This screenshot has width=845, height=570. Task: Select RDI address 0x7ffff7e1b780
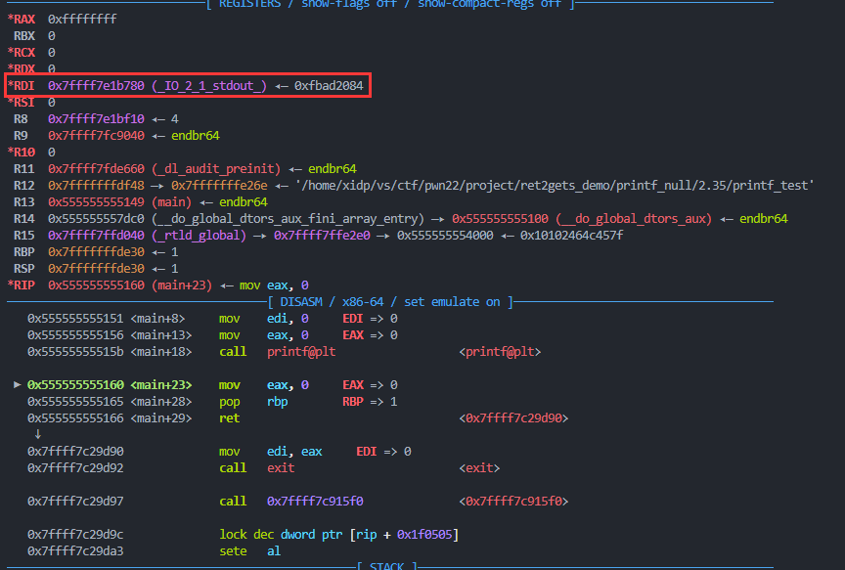pyautogui.click(x=96, y=86)
